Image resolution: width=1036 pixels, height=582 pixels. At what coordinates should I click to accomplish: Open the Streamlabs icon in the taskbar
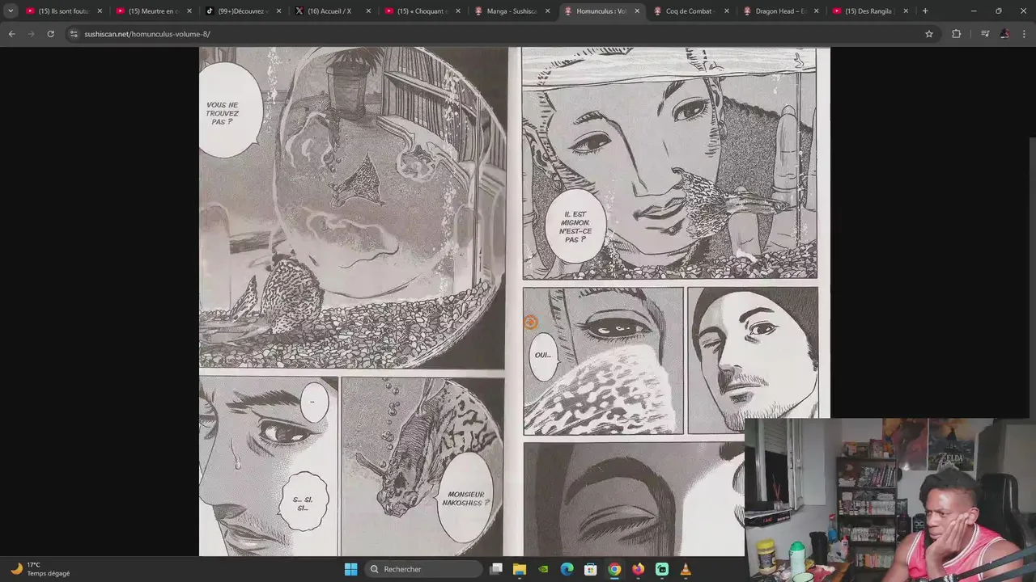(x=662, y=569)
